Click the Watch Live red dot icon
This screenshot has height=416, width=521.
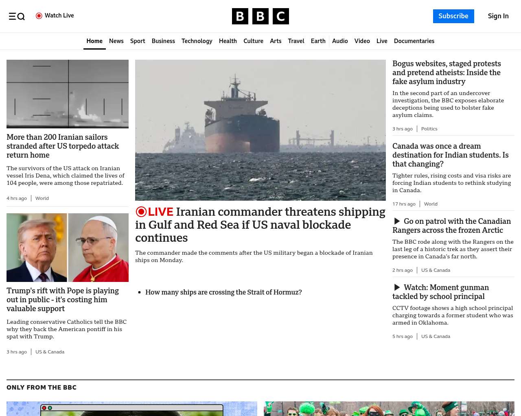(x=39, y=16)
